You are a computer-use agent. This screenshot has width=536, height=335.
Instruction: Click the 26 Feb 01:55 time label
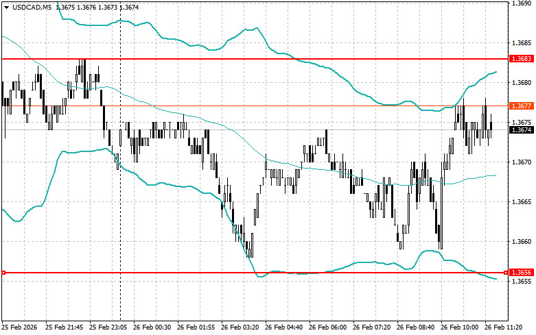pos(196,327)
